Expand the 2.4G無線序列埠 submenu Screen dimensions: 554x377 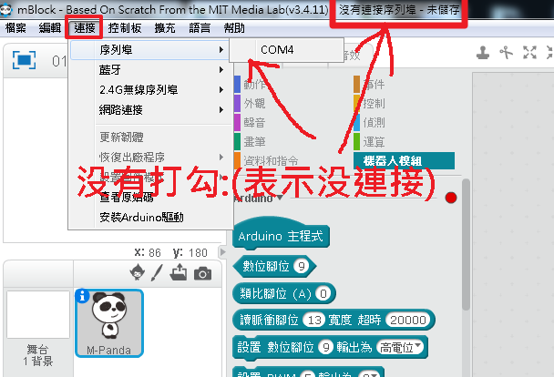(x=150, y=90)
